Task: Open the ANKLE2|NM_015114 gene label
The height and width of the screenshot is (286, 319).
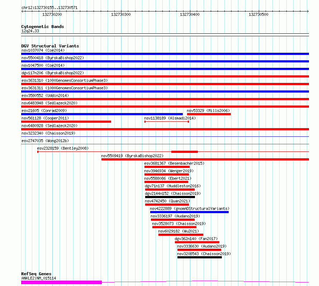Action: [x=39, y=278]
